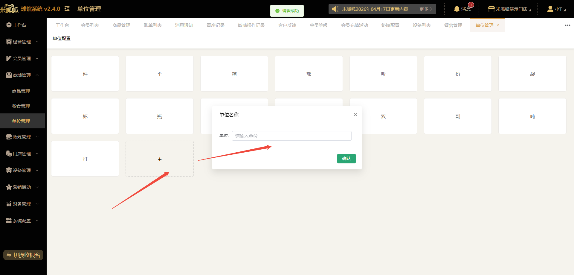Click the 切换收银台 button

[x=23, y=255]
